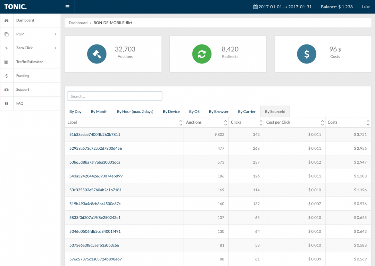Expand the Zero Click submenu arrow
The image size is (375, 266).
pos(56,48)
